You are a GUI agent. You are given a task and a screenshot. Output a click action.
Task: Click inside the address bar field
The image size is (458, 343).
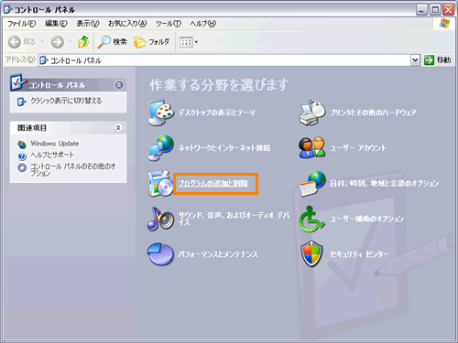point(224,60)
